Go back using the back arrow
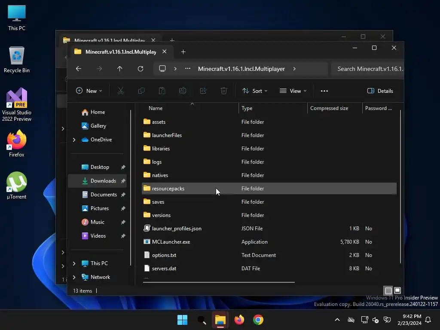The height and width of the screenshot is (330, 440). click(x=79, y=69)
